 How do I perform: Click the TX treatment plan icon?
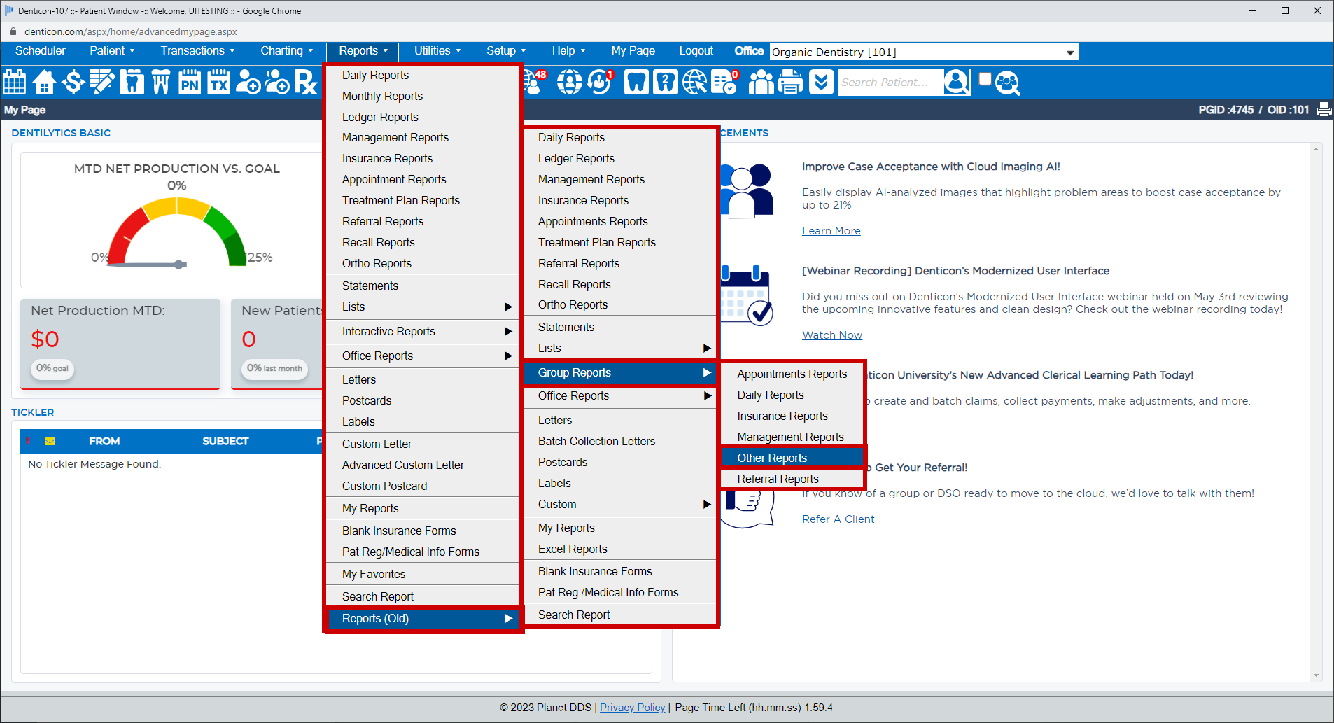coord(219,82)
